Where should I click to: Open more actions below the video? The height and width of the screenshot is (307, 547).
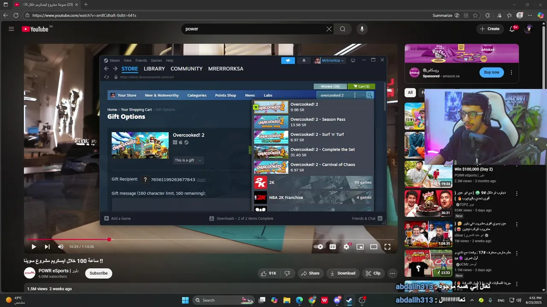pos(392,273)
